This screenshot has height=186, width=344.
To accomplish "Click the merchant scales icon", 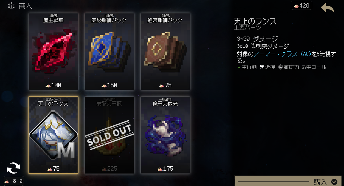I will [x=11, y=6].
